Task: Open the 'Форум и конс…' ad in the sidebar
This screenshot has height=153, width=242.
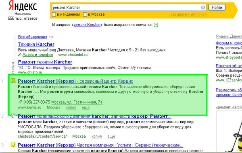Action: point(229,43)
